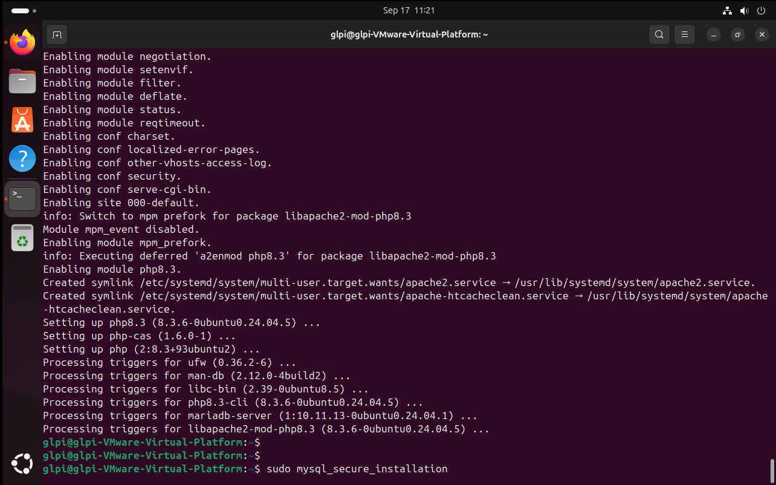Image resolution: width=776 pixels, height=485 pixels.
Task: Open the terminal hamburger menu
Action: (x=684, y=34)
